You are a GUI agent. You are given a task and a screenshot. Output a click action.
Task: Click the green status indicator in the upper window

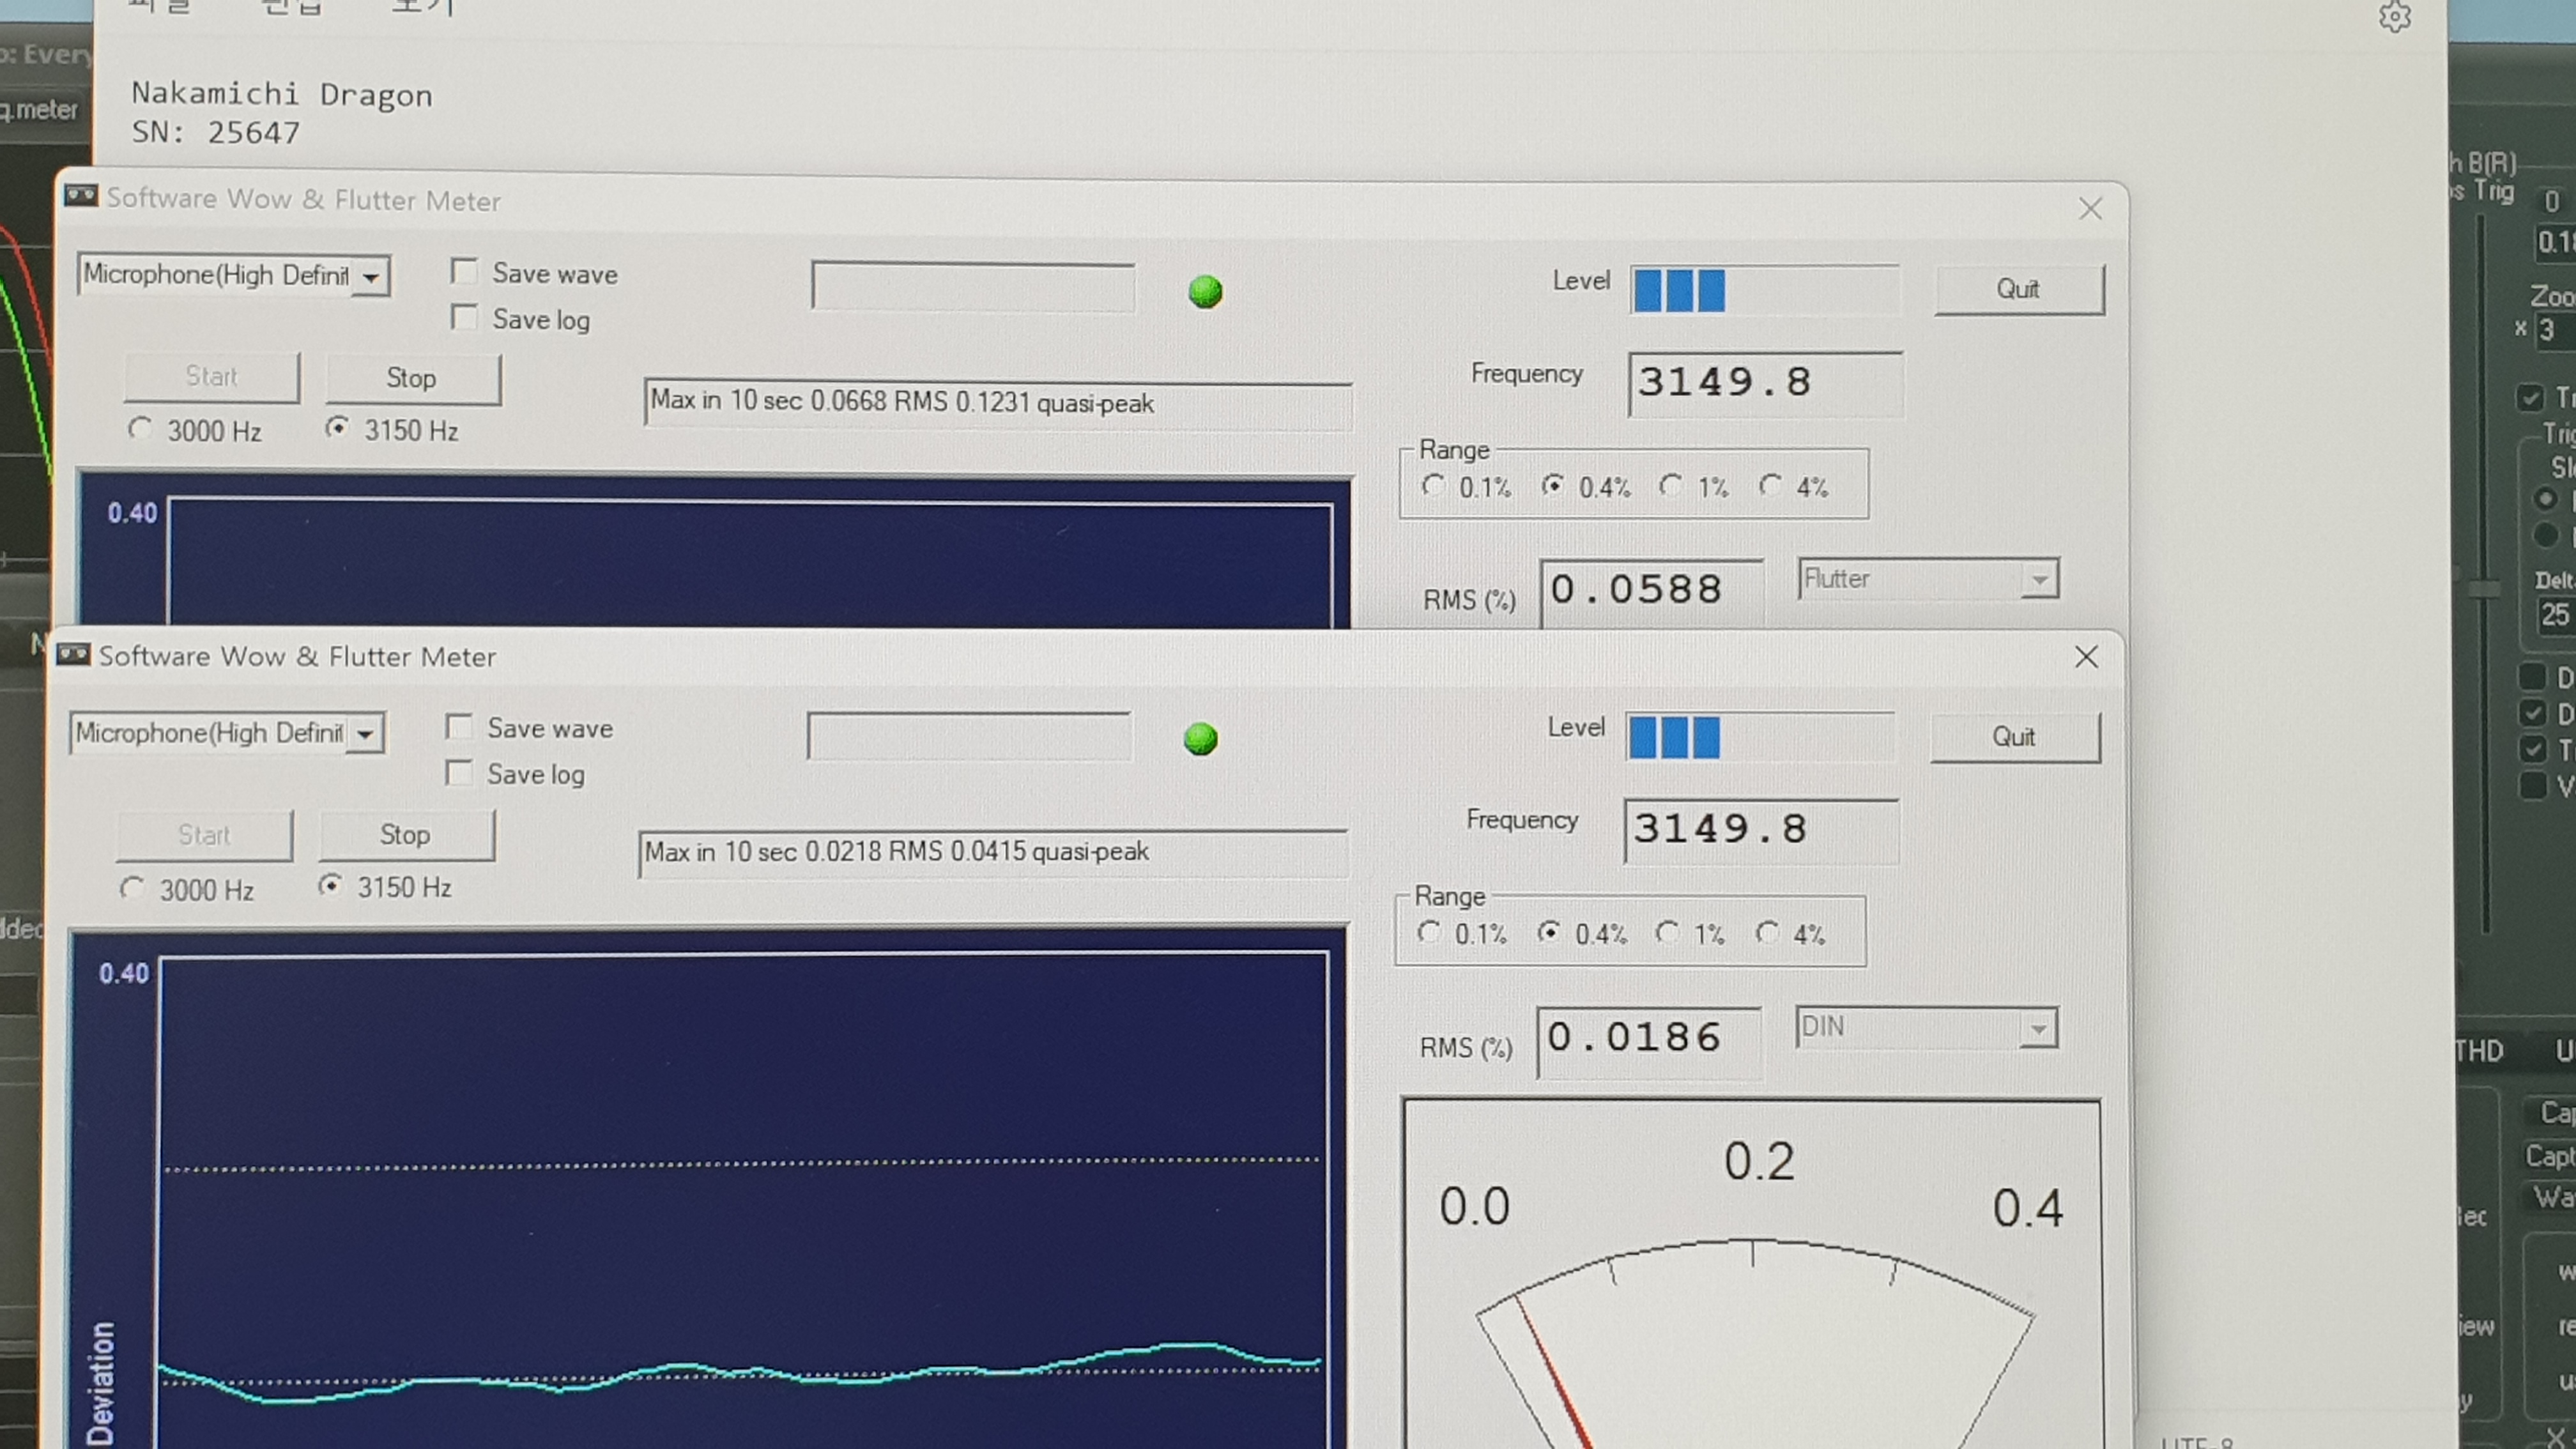coord(1205,291)
